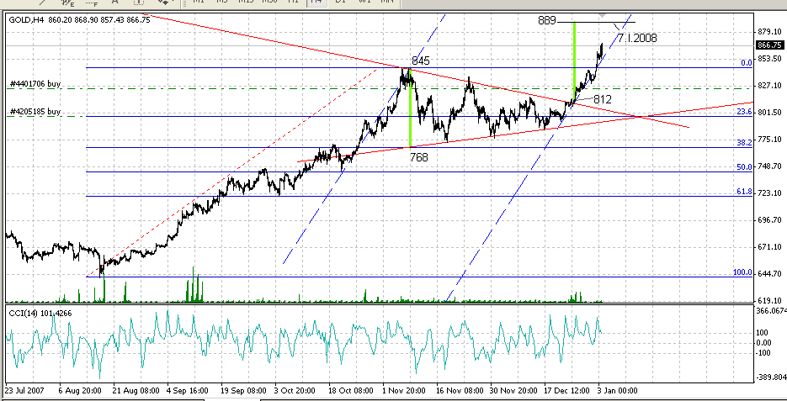This screenshot has width=787, height=401.
Task: Select the black horizontal line at 889
Action: point(596,22)
